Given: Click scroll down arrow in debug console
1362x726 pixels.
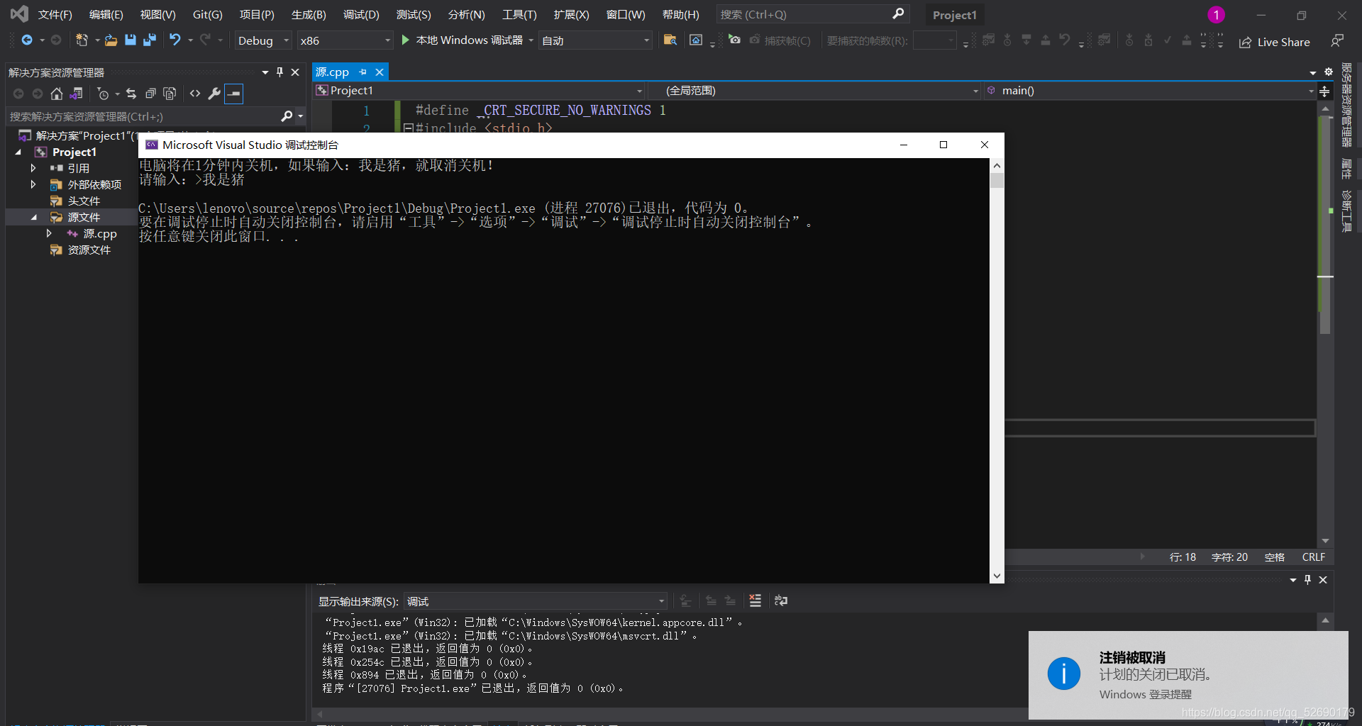Looking at the screenshot, I should [x=997, y=576].
